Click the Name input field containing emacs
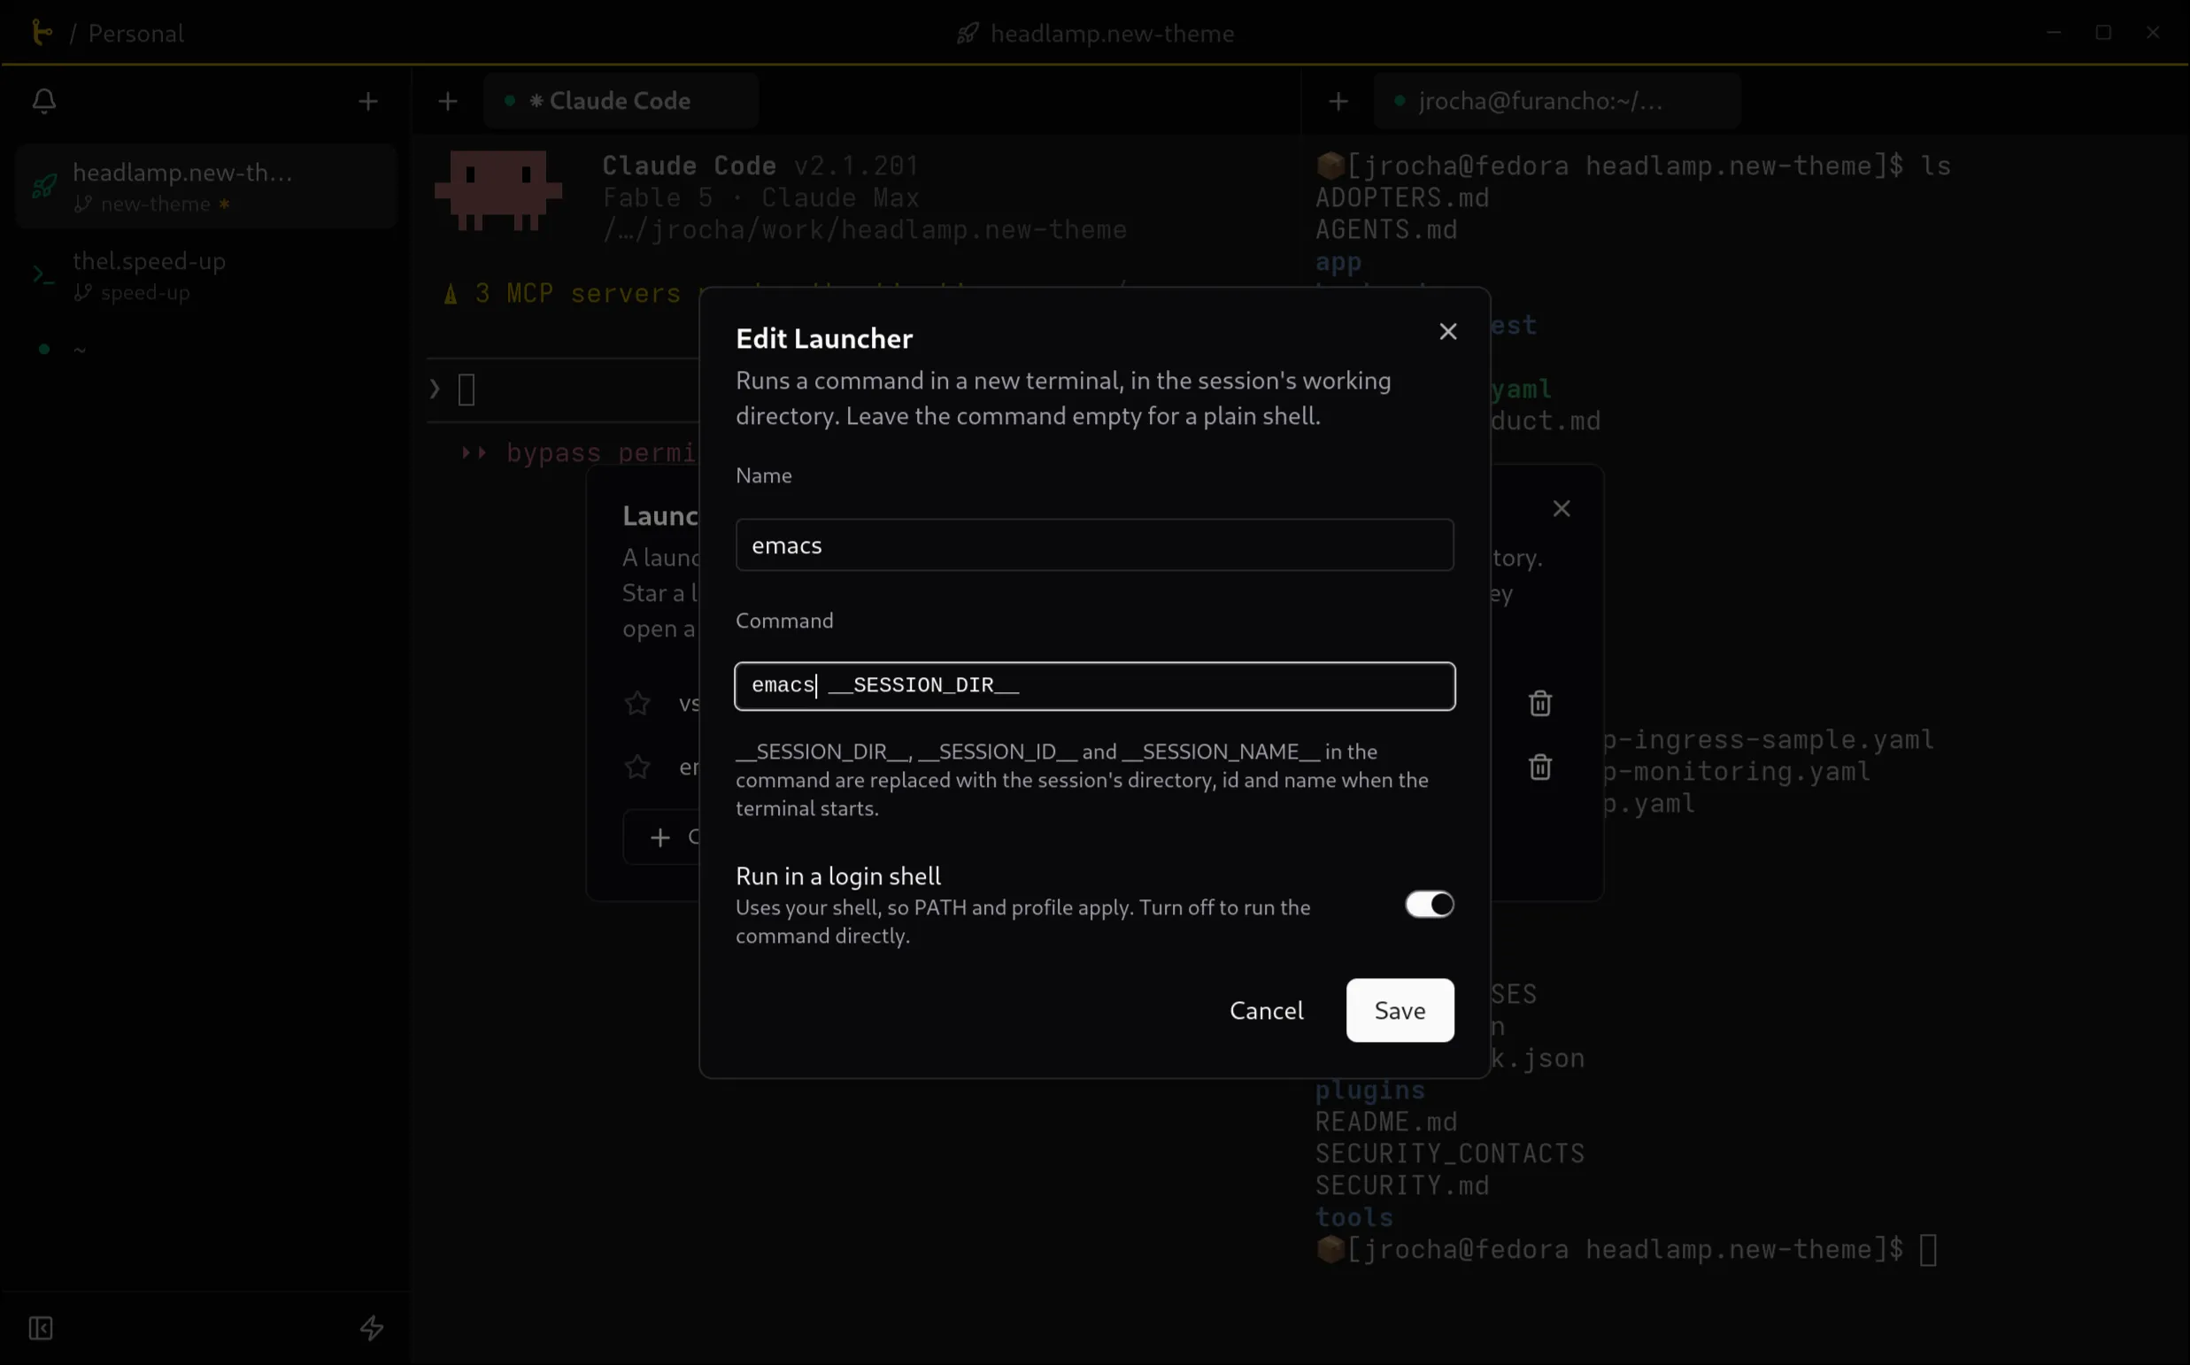The image size is (2190, 1365). pos(1094,544)
